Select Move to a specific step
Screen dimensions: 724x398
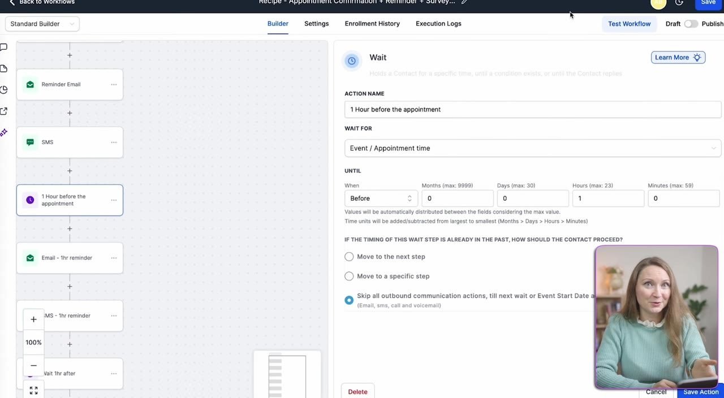coord(349,276)
